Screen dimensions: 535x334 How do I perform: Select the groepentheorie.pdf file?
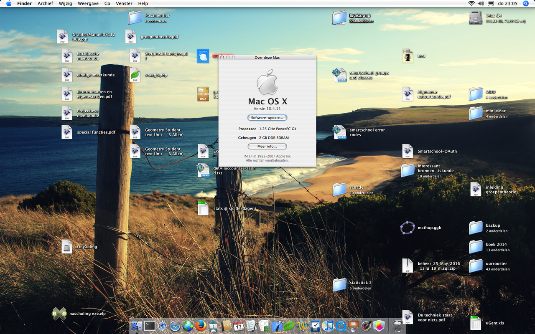[130, 37]
